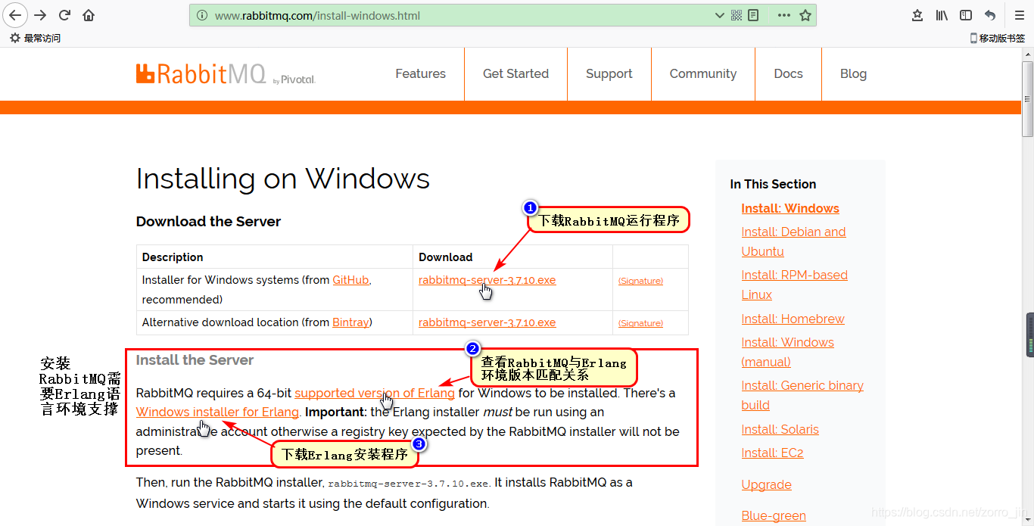Open Install: EC2 sidebar link
The image size is (1034, 526).
coord(772,453)
